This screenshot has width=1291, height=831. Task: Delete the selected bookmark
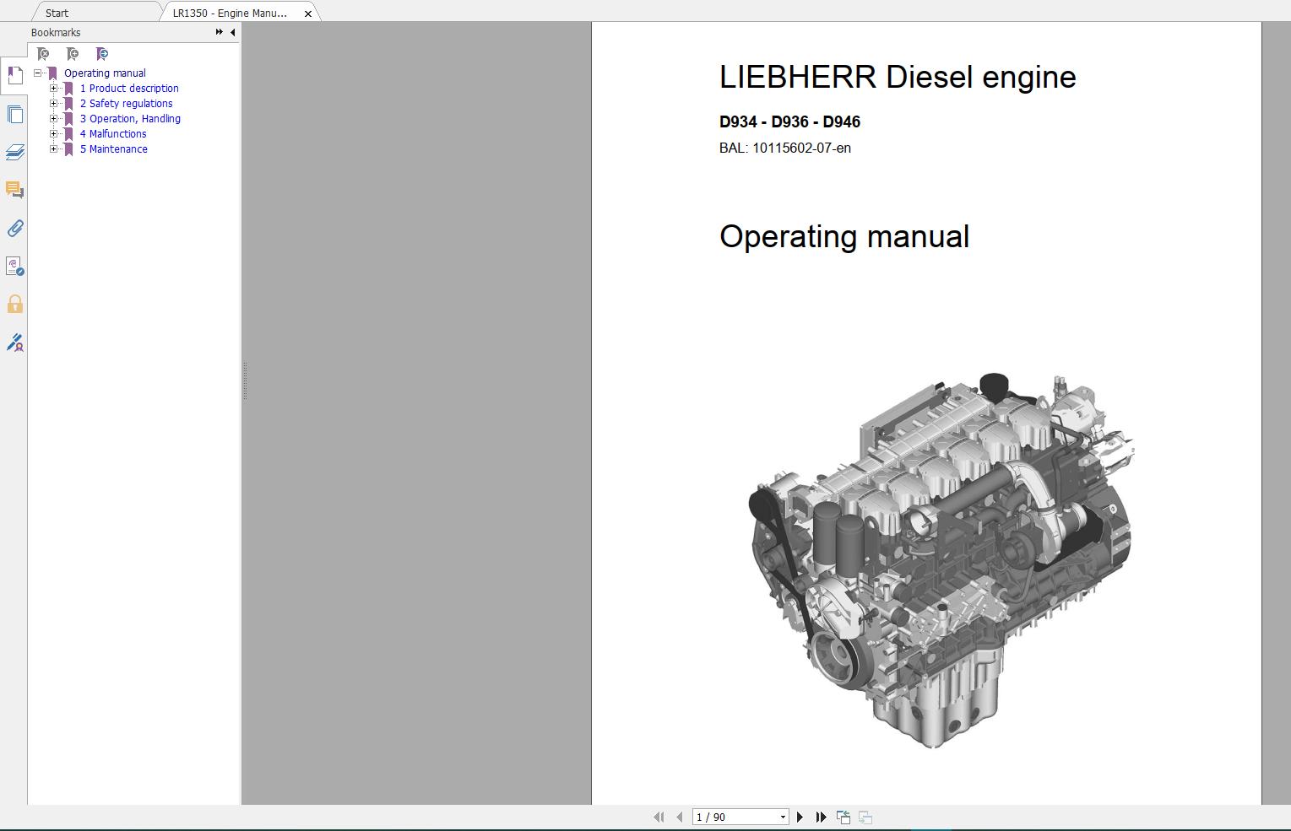tap(42, 53)
